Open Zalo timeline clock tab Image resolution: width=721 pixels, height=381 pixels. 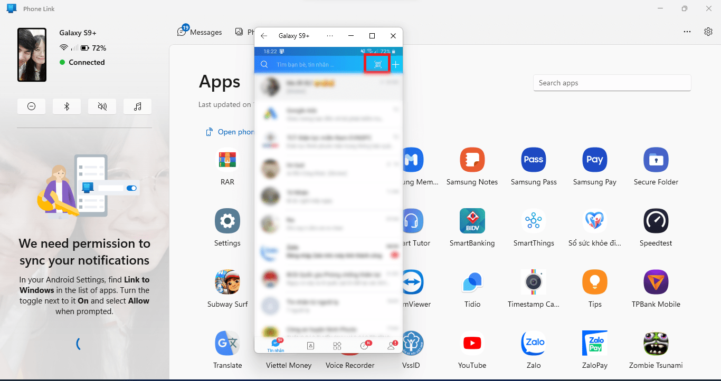pos(365,346)
